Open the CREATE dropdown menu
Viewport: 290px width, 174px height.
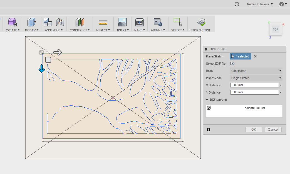tap(13, 30)
